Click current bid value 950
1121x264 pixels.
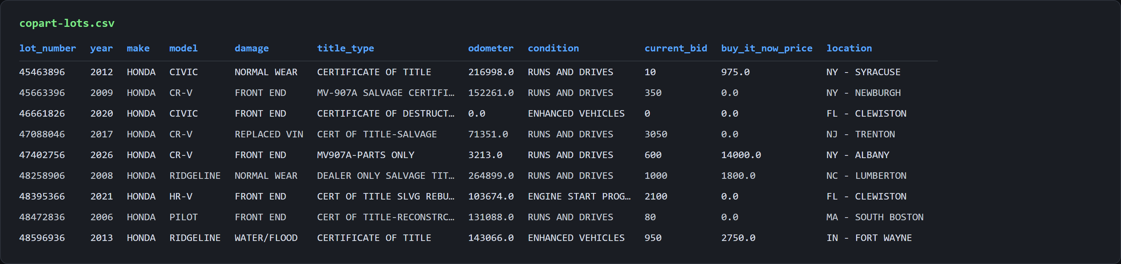(x=653, y=238)
